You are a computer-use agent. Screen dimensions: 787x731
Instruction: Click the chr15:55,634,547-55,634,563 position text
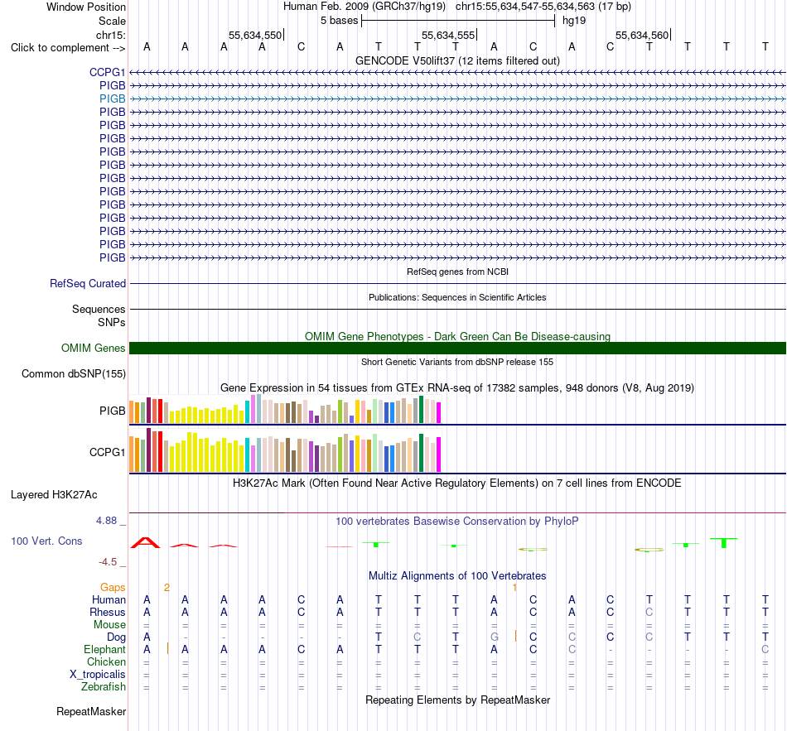click(x=543, y=7)
